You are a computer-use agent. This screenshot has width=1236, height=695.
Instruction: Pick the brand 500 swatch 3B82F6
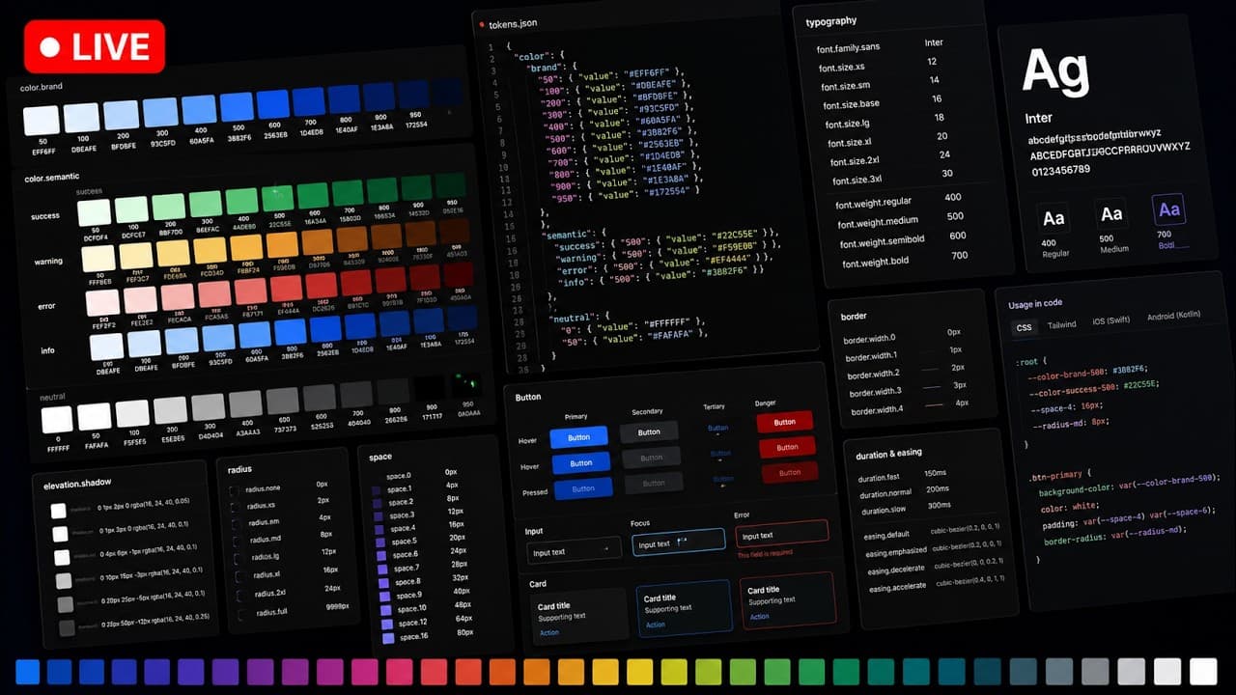tap(237, 107)
